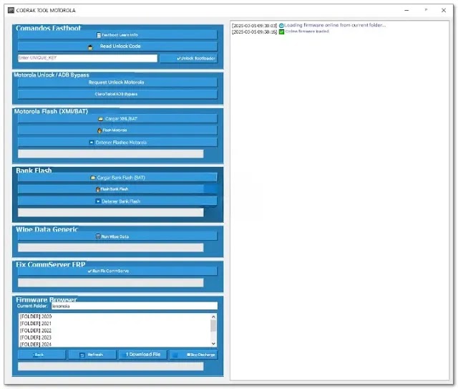Click firmware list scroll up arrow

[213, 317]
